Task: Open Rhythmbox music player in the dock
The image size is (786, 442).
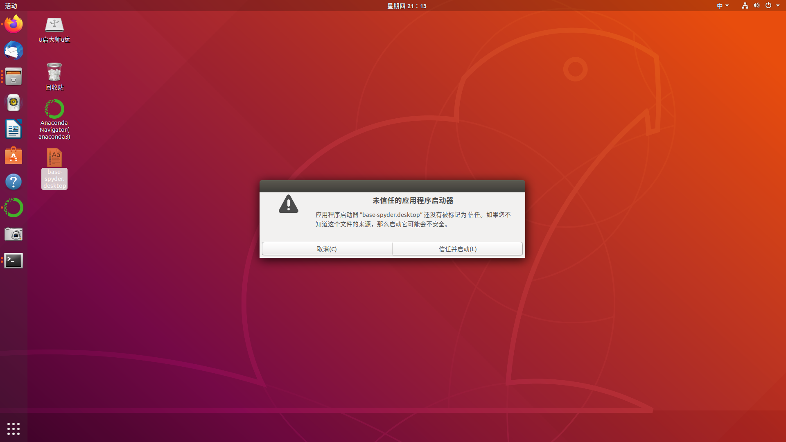Action: pos(14,103)
